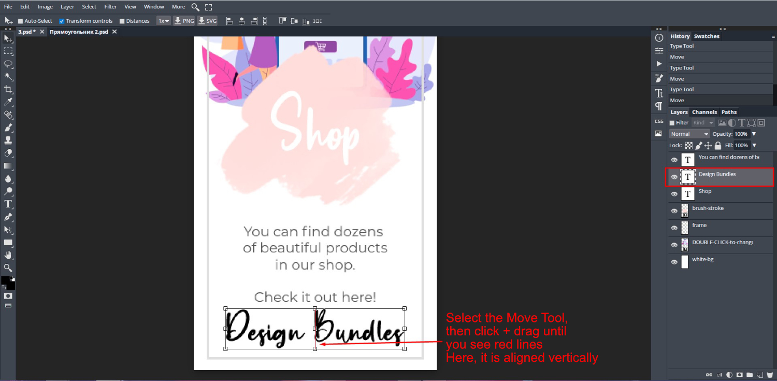Open the CSS panel icon
This screenshot has height=381, width=777.
coord(659,121)
